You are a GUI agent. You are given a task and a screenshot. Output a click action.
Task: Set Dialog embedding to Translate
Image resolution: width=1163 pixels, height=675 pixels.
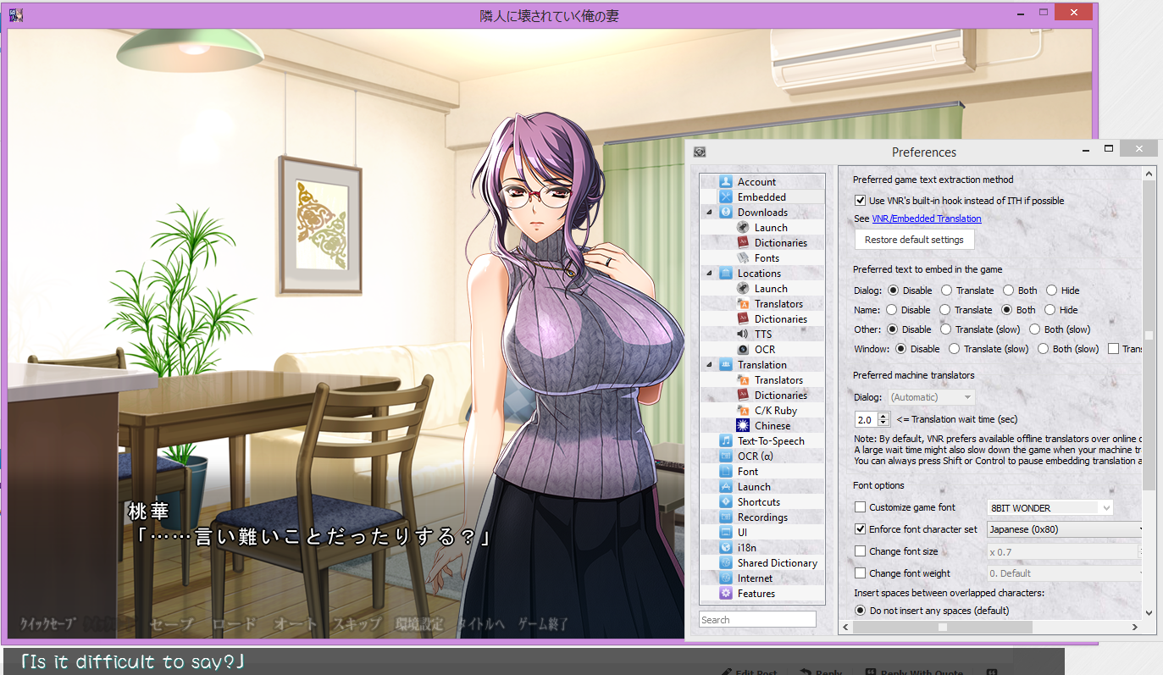947,290
